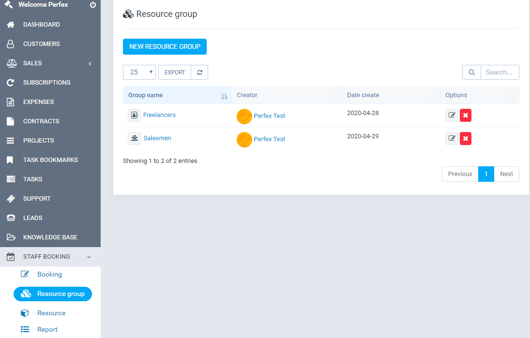
Task: Click the Perfex Test avatar in Salesmen row
Action: (x=244, y=139)
